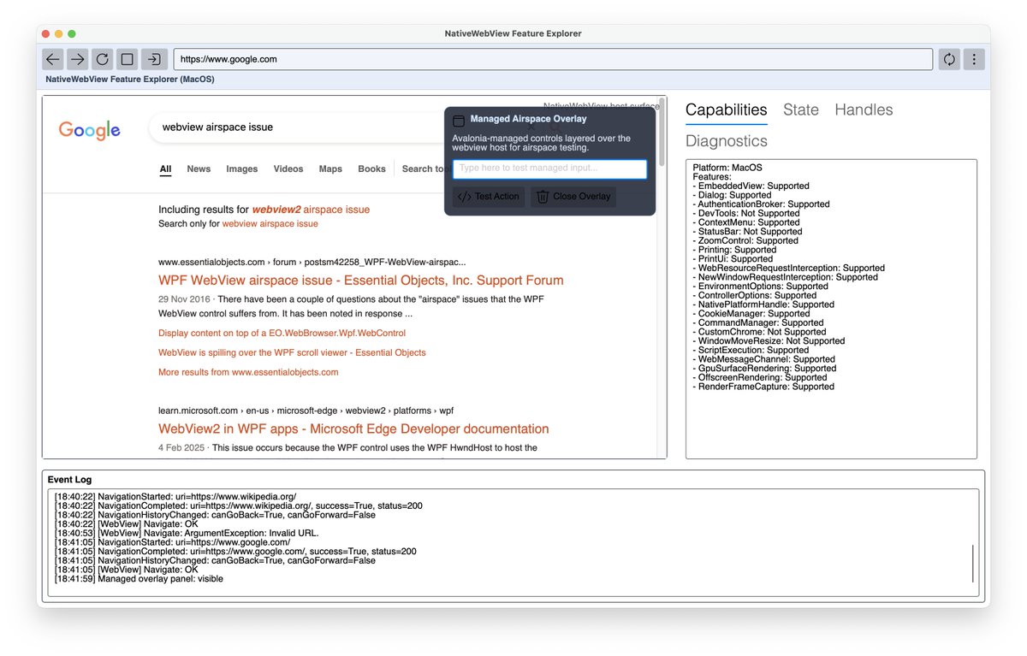The width and height of the screenshot is (1027, 656).
Task: Switch to the Capabilities tab
Action: coord(727,109)
